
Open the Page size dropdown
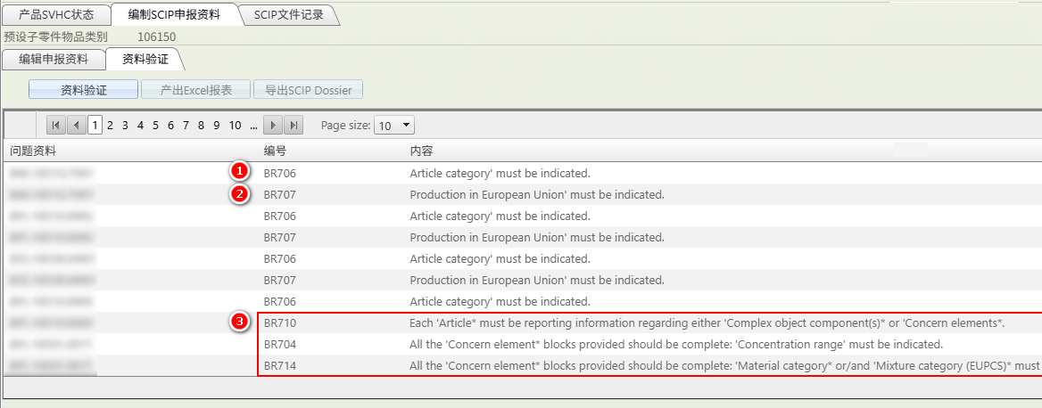pyautogui.click(x=394, y=126)
